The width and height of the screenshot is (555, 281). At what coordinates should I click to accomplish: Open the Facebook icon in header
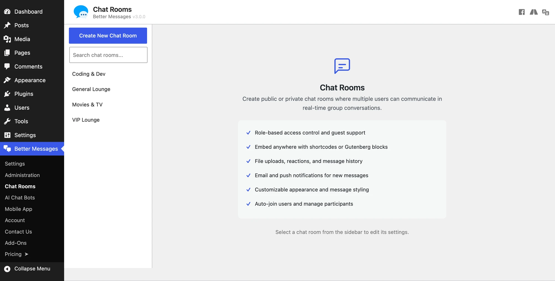pos(522,12)
